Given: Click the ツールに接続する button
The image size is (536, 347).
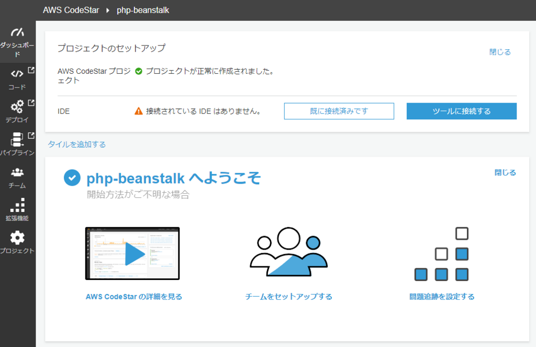Looking at the screenshot, I should [x=462, y=111].
